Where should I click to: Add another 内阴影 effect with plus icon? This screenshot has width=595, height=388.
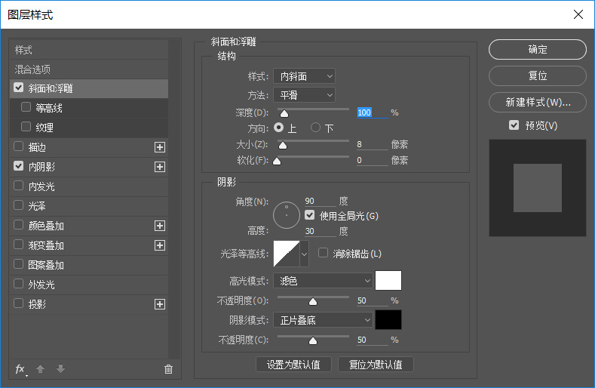pyautogui.click(x=159, y=167)
